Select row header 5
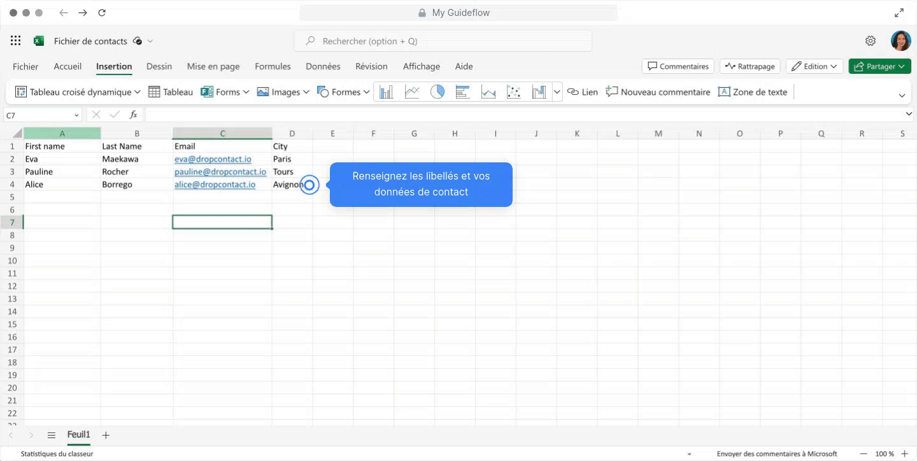 11,197
